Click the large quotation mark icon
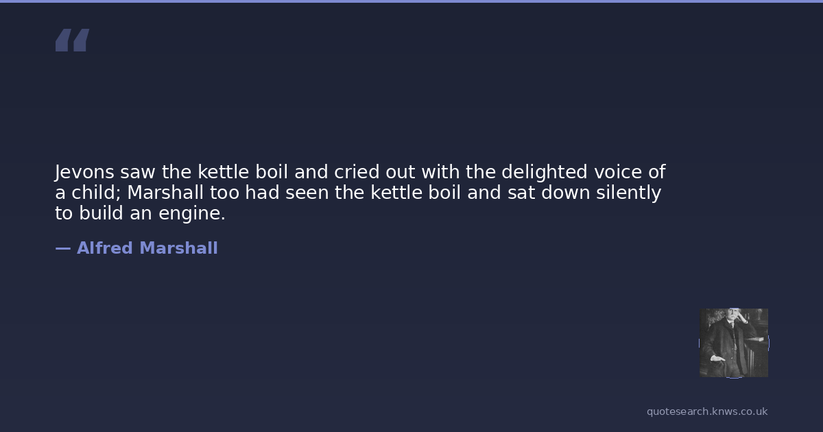 pos(72,40)
